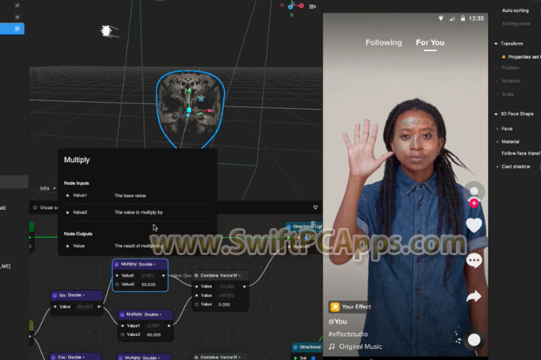Screen dimensions: 541x360
Task: Click the directional light icon in viewport
Action: [108, 31]
